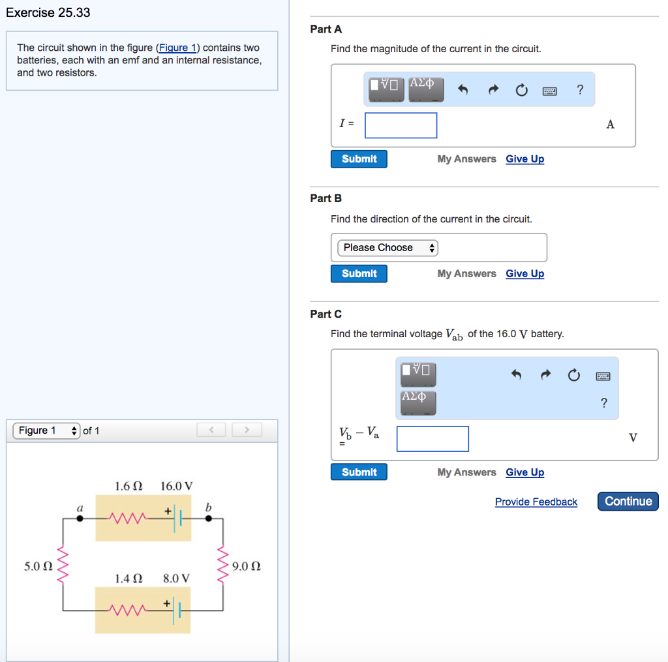The width and height of the screenshot is (668, 662).
Task: Open the Figure 1 selector dropdown
Action: click(46, 430)
